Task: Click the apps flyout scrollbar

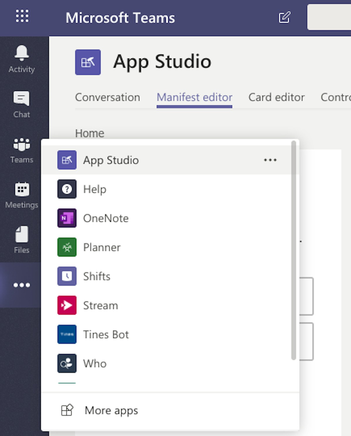Action: pyautogui.click(x=293, y=250)
